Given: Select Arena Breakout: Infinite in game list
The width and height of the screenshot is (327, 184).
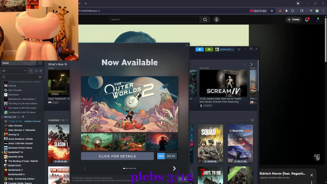Looking at the screenshot, I should point(20,139).
